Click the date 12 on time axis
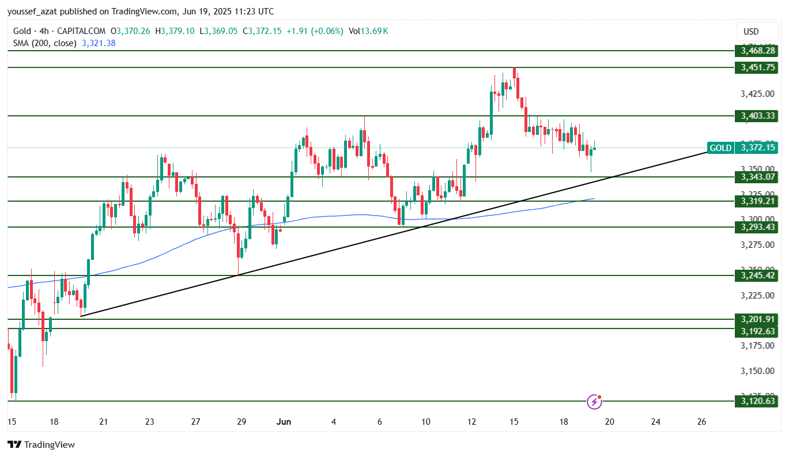The image size is (789, 457). (471, 422)
